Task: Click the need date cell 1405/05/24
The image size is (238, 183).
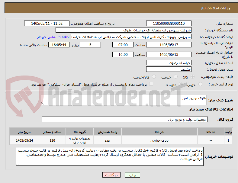Action: (x=24, y=140)
